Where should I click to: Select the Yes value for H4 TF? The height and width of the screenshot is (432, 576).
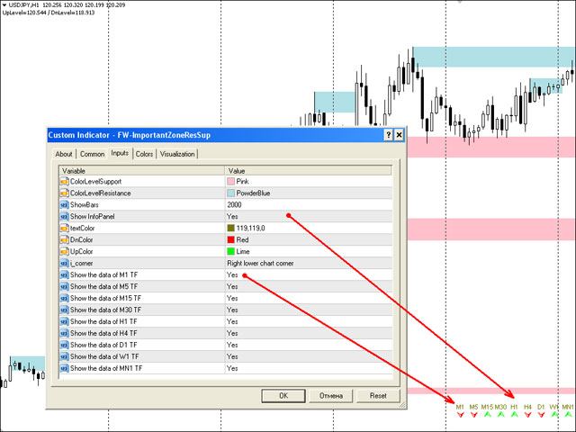pyautogui.click(x=232, y=333)
